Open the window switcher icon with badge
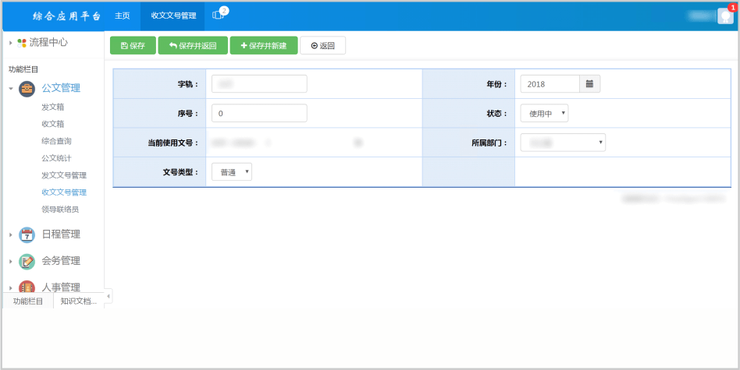740x370 pixels. click(218, 15)
